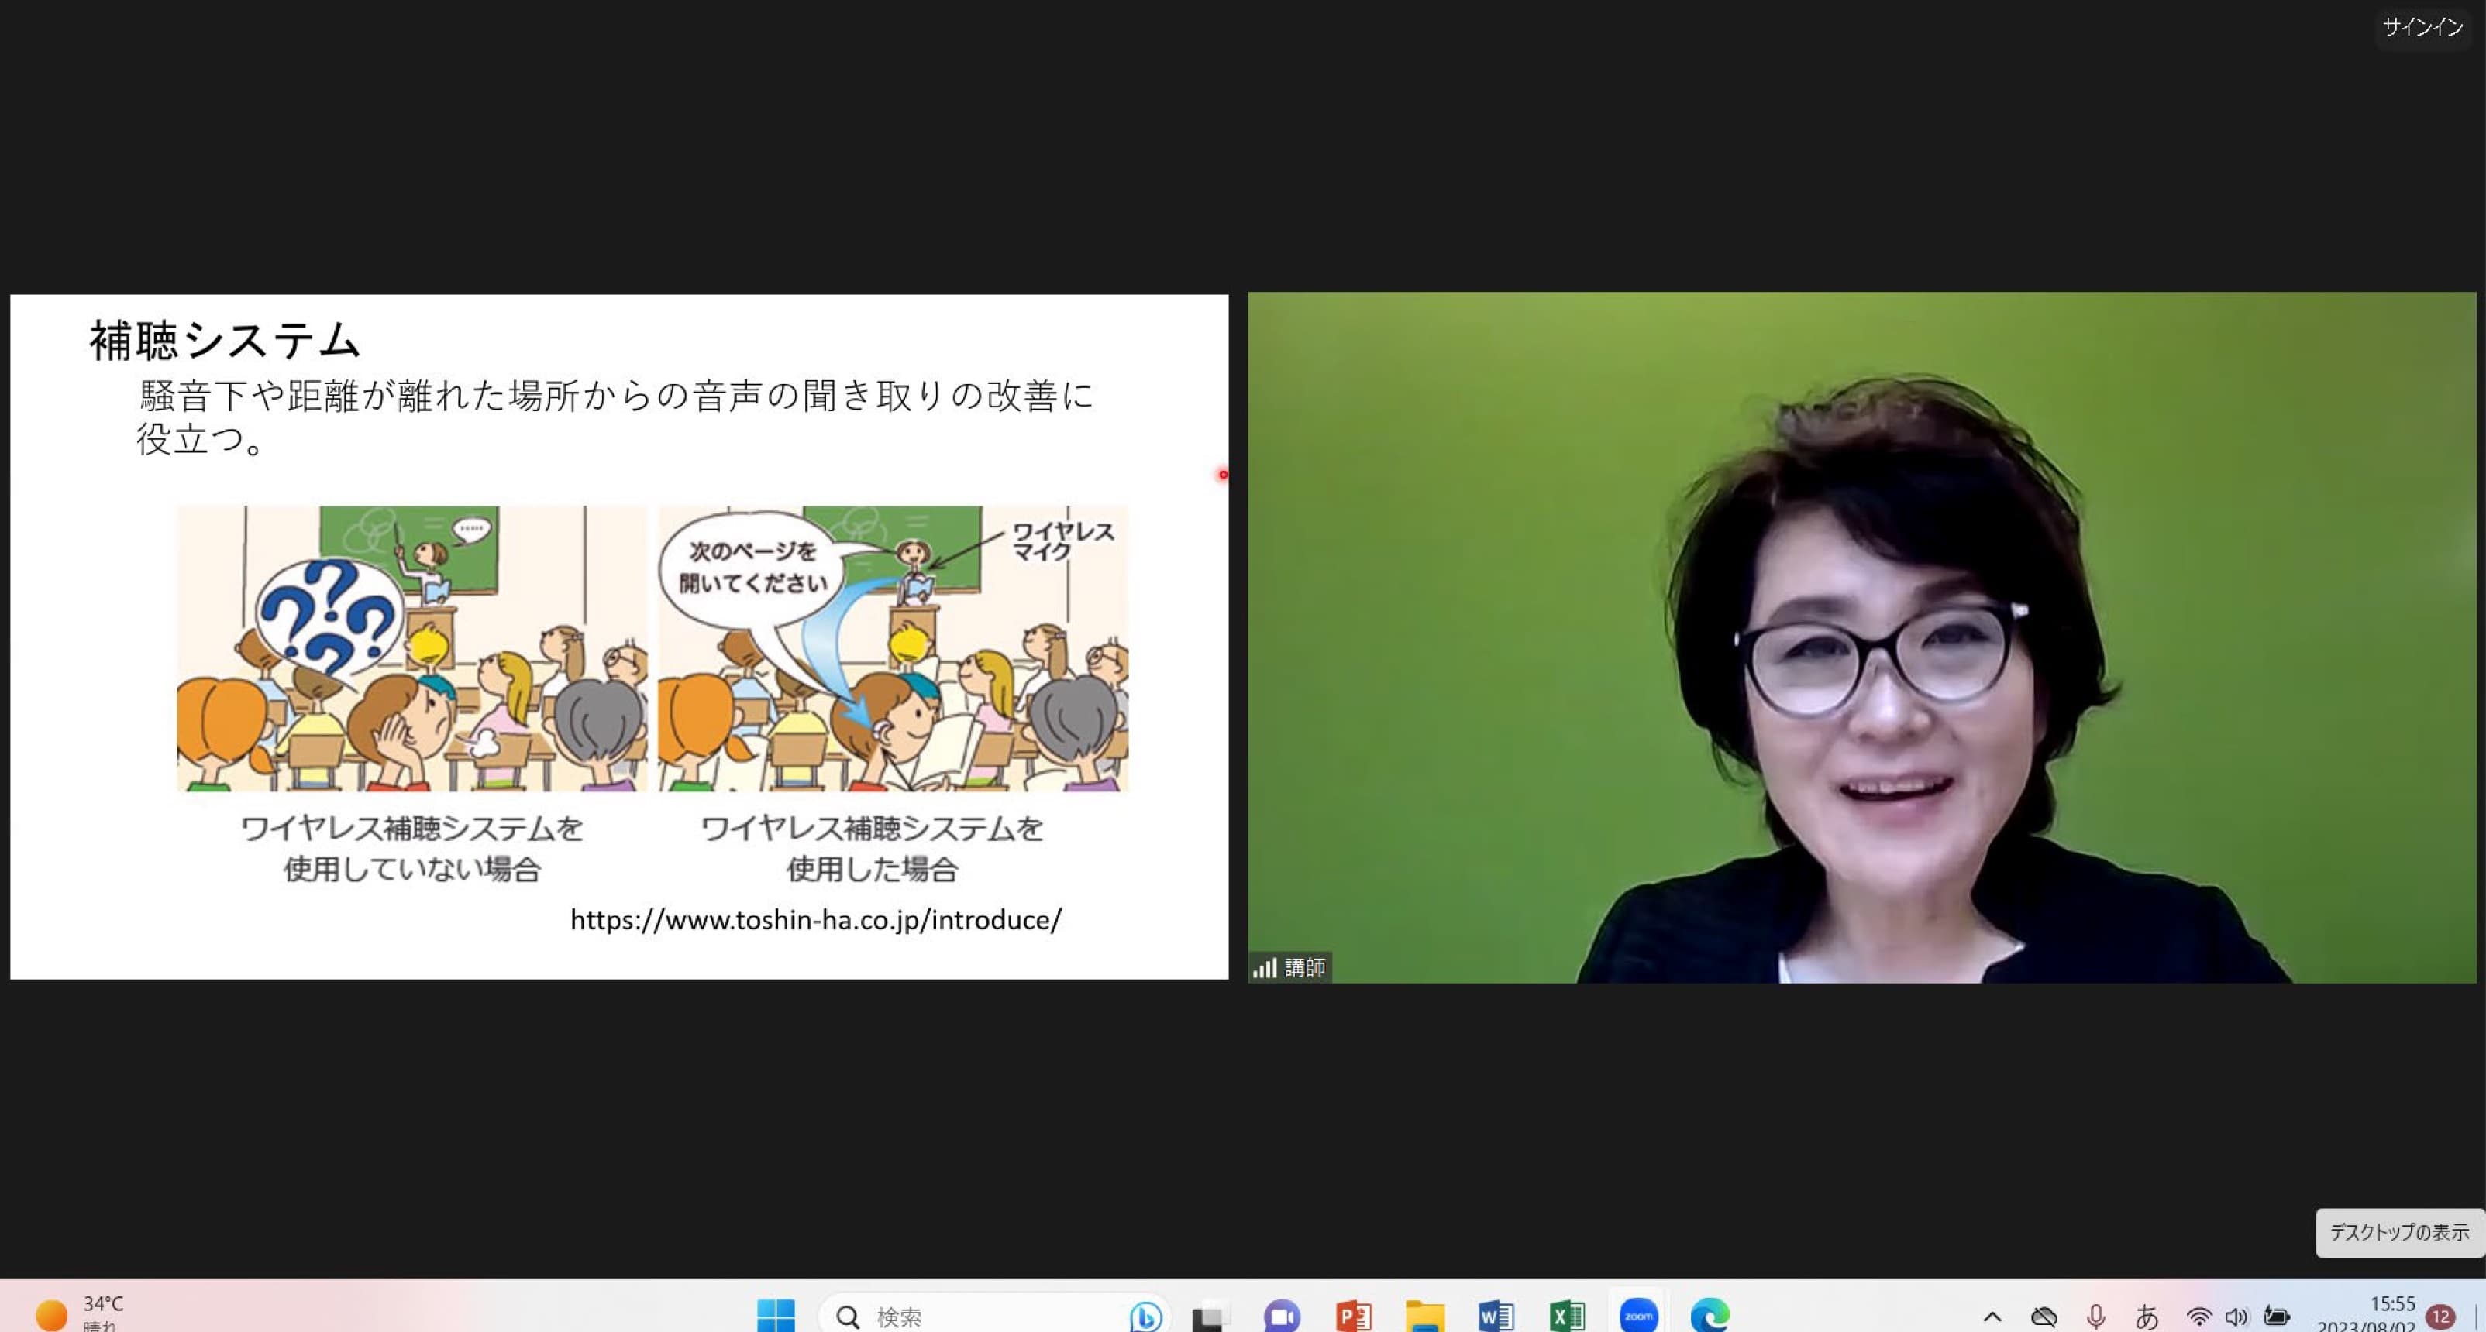Switch to Zoom taskbar icon
This screenshot has width=2486, height=1332.
coord(1639,1316)
